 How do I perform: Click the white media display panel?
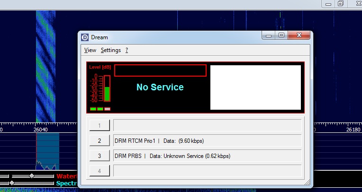[x=255, y=87]
